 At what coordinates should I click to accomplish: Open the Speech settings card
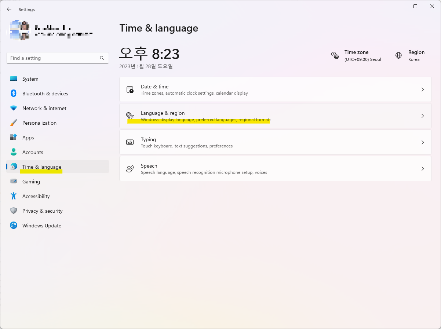pos(276,169)
